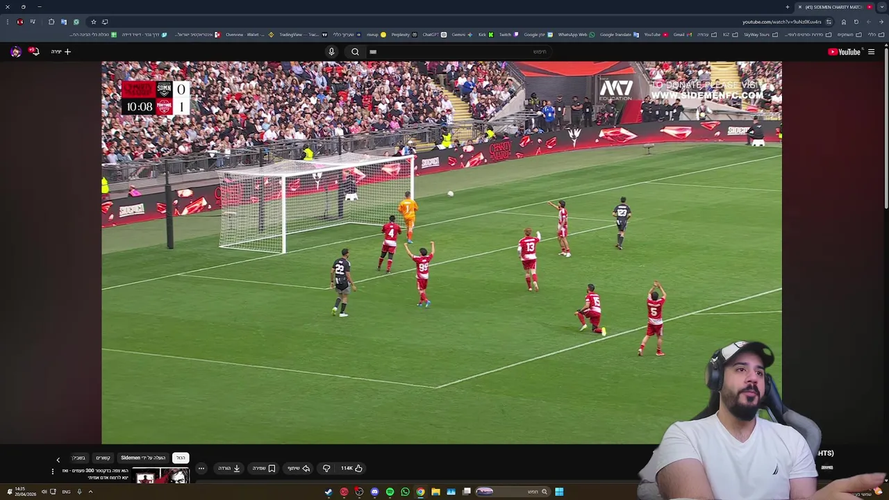This screenshot has height=500, width=889.
Task: Open WhatsApp from taskbar
Action: tap(405, 492)
